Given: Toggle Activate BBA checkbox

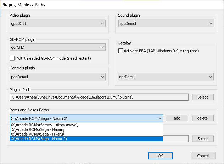Looking at the screenshot, I should [121, 51].
